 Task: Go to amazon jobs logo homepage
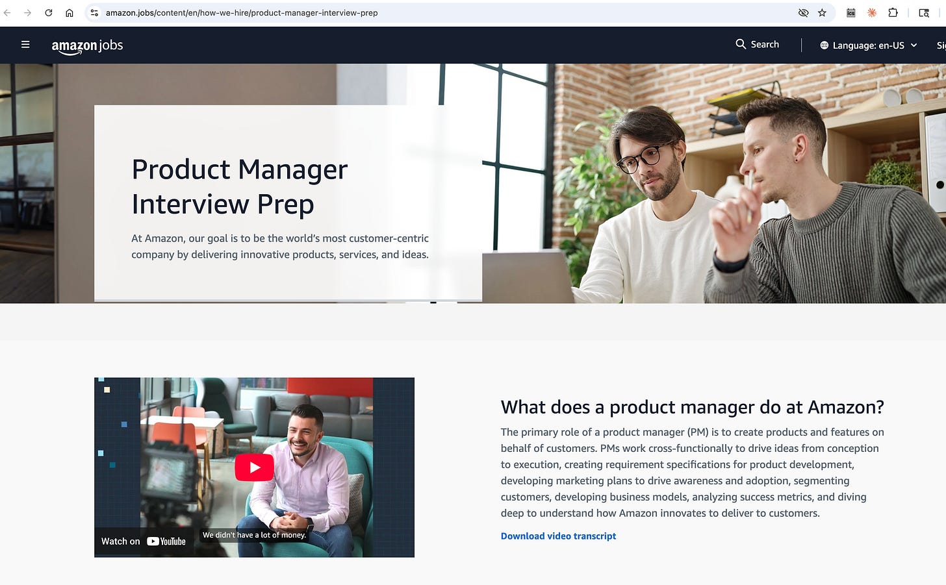[87, 45]
